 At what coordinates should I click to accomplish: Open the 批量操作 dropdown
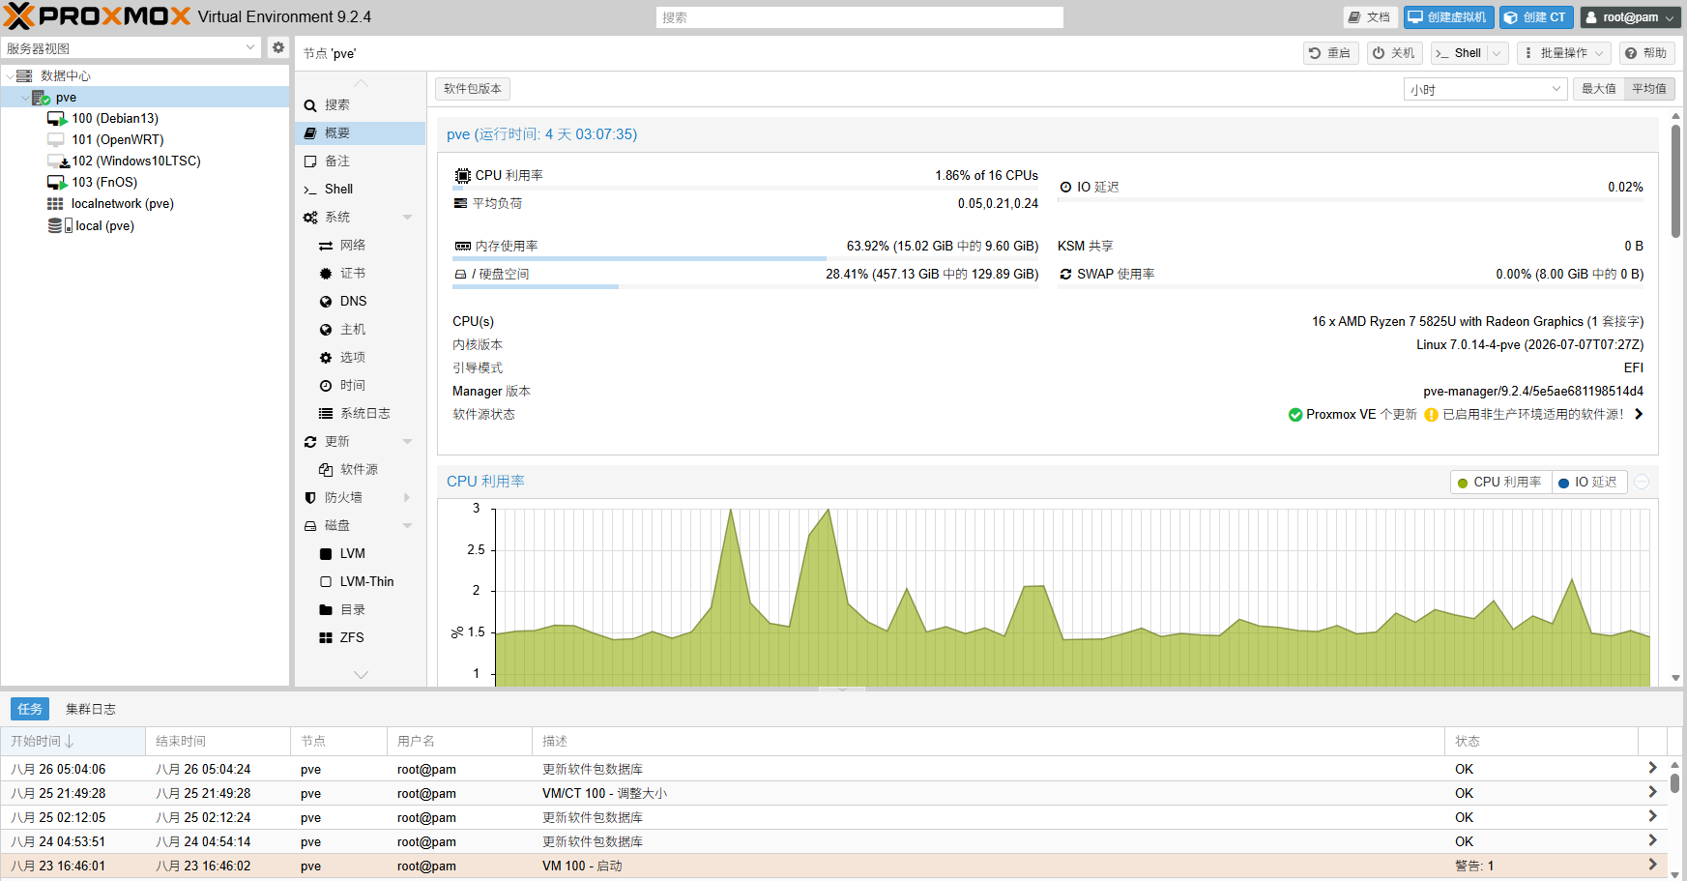1563,53
